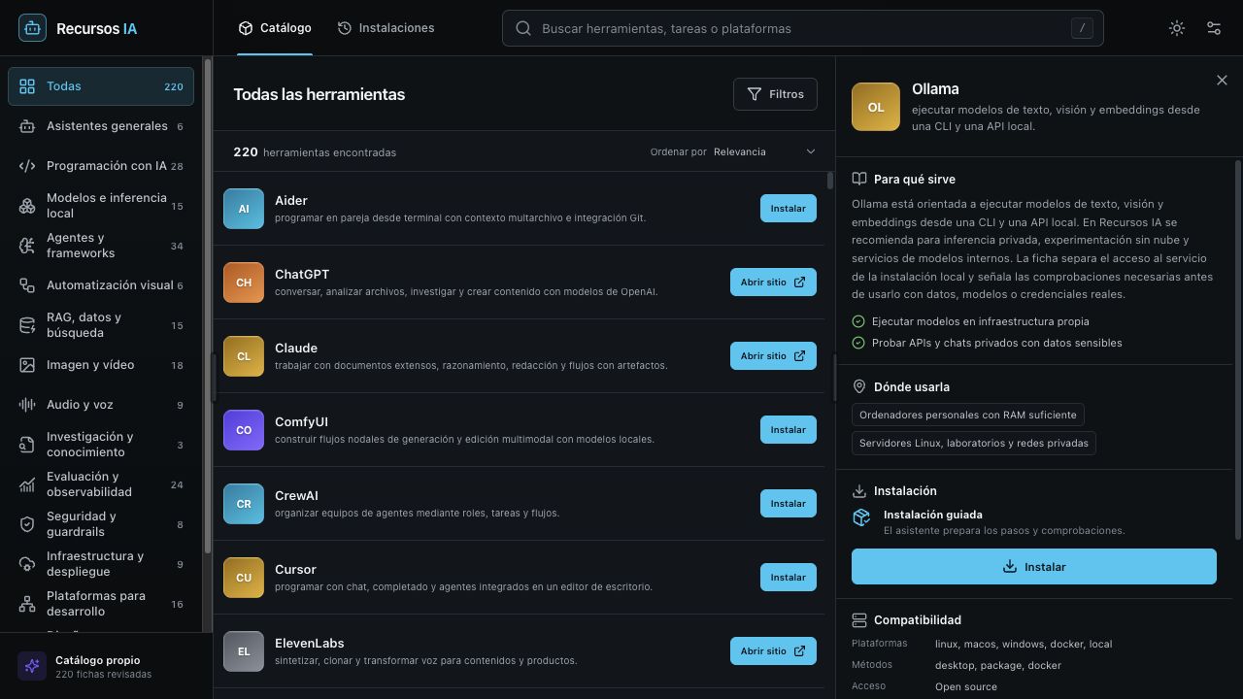The width and height of the screenshot is (1243, 699).
Task: Open Plataformas para desarrollo category
Action: coord(101,604)
